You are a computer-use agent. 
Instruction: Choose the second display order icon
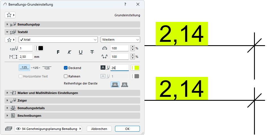125,85
